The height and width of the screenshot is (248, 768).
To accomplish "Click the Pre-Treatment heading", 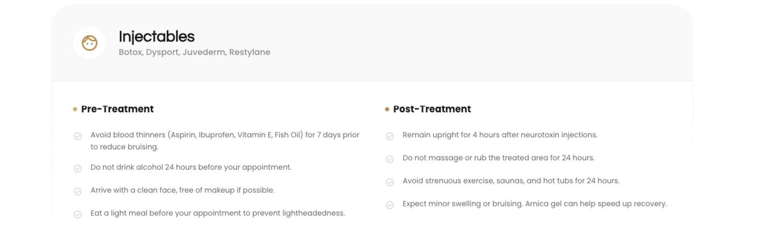I will pos(117,109).
